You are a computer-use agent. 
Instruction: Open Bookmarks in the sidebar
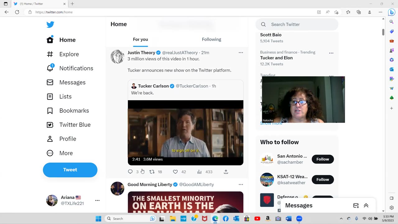pyautogui.click(x=68, y=110)
